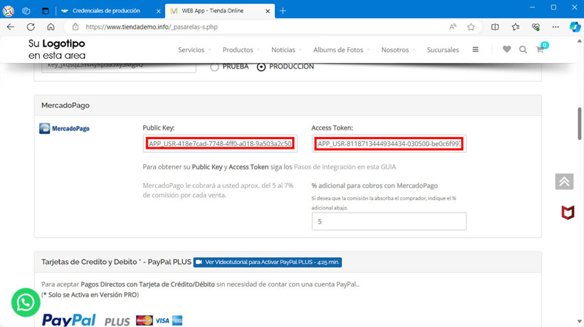
Task: Expand the Servicios dropdown menu
Action: pyautogui.click(x=194, y=50)
